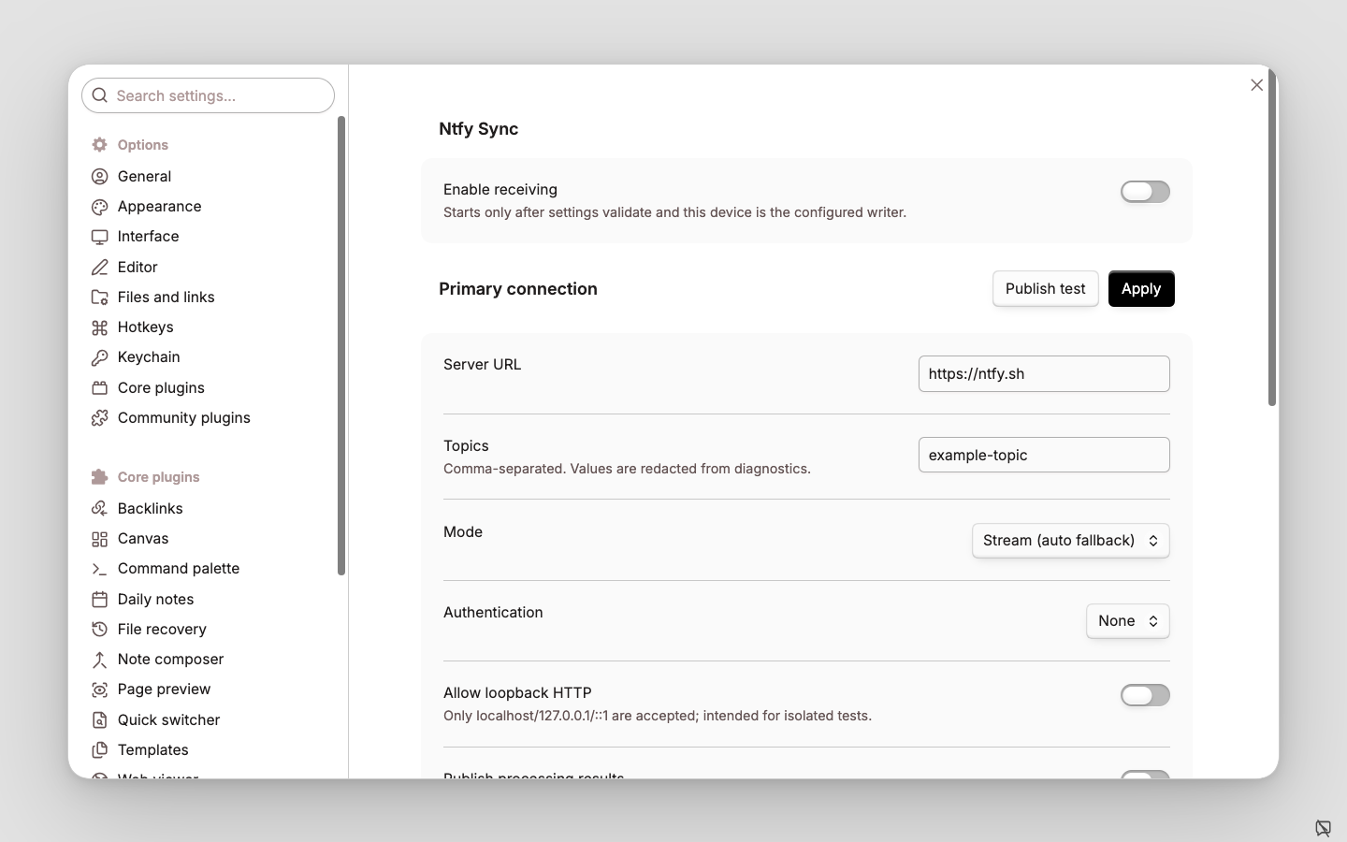Click the magnifier icon in search box
This screenshot has height=842, width=1347.
coord(100,95)
